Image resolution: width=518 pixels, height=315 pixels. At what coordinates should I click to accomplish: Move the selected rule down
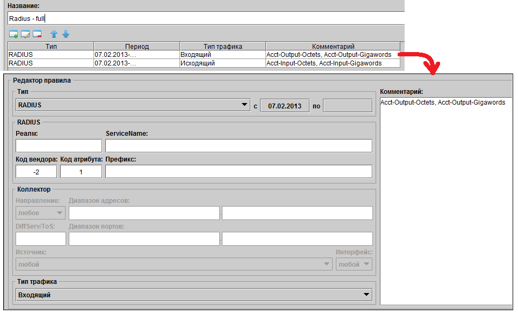(66, 34)
